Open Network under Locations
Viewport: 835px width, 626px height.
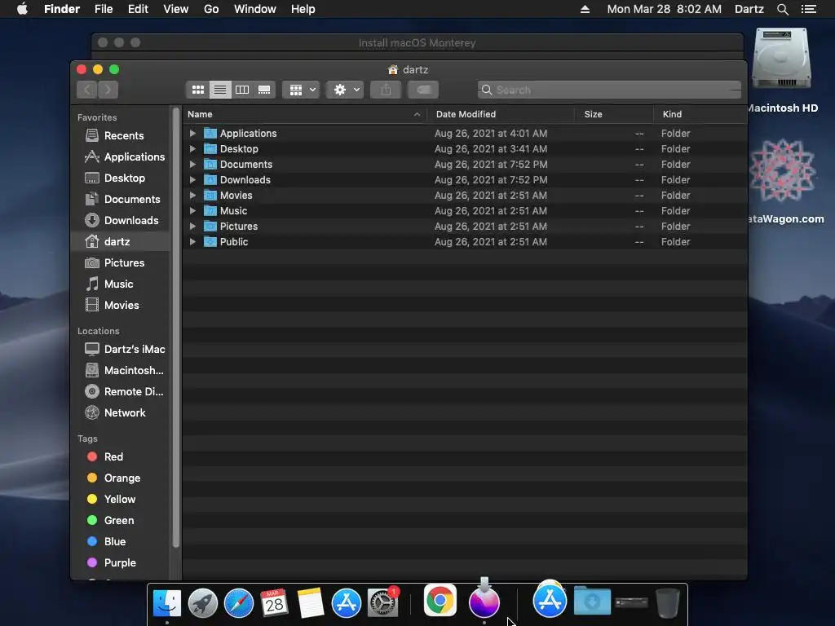click(121, 413)
